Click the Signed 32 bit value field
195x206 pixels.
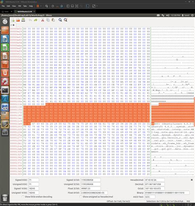click(x=91, y=180)
